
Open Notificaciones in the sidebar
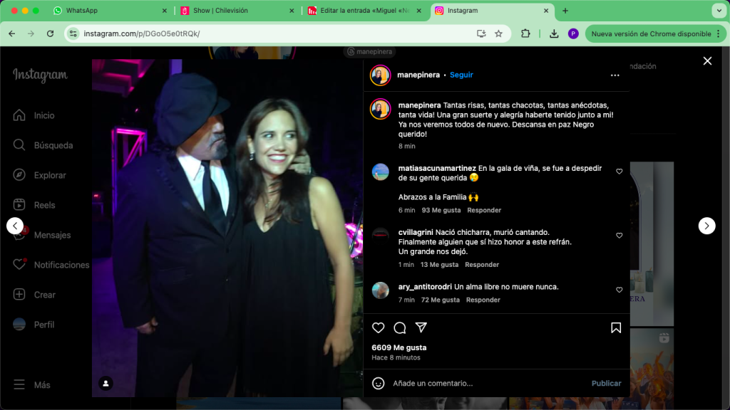51,265
